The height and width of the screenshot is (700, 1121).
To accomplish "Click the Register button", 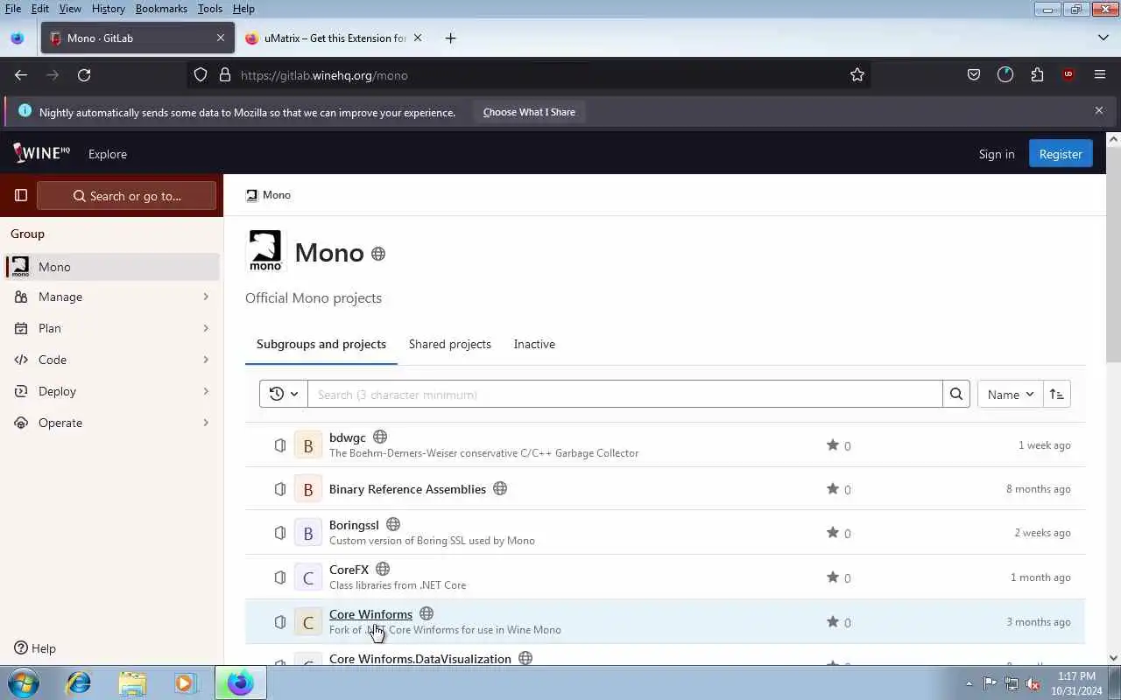I will coord(1061,154).
